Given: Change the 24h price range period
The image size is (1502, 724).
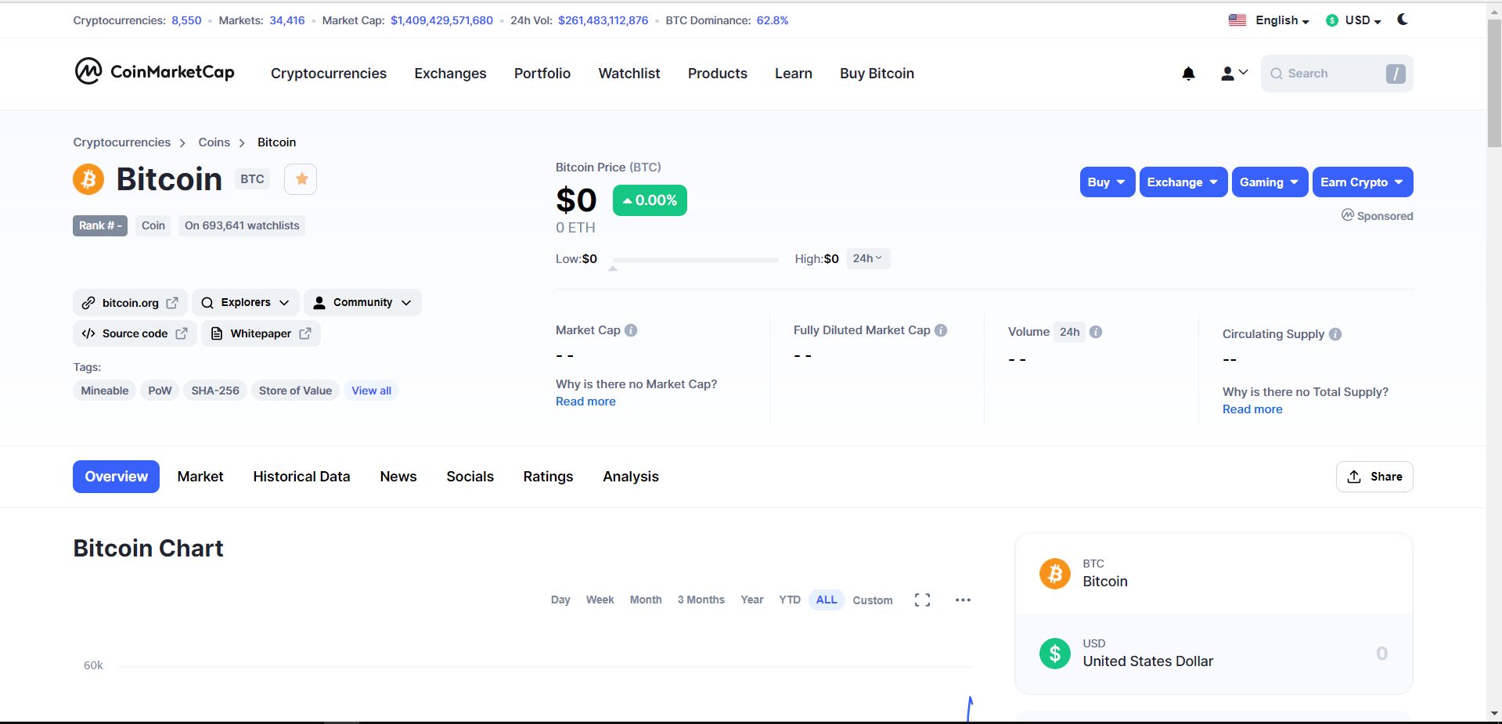Looking at the screenshot, I should 868,258.
